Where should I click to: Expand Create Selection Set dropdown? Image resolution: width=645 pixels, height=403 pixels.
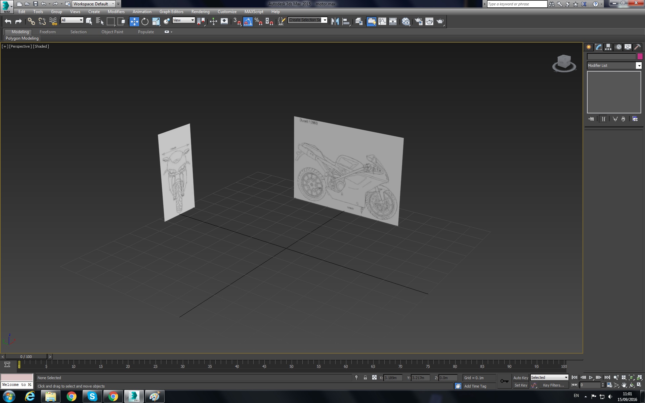coord(325,20)
